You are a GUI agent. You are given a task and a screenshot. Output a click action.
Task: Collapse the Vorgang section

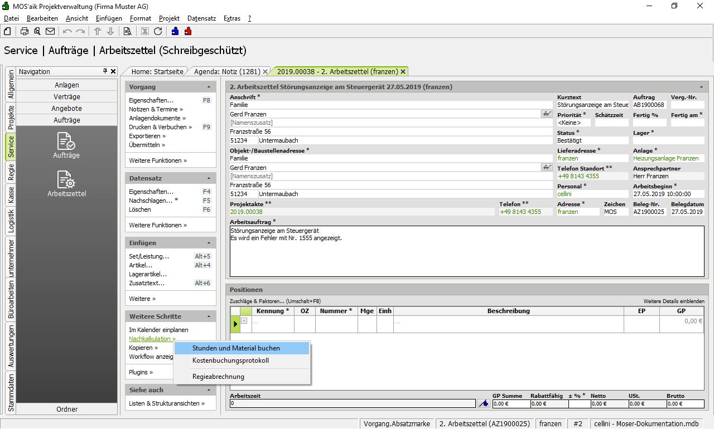tap(209, 87)
